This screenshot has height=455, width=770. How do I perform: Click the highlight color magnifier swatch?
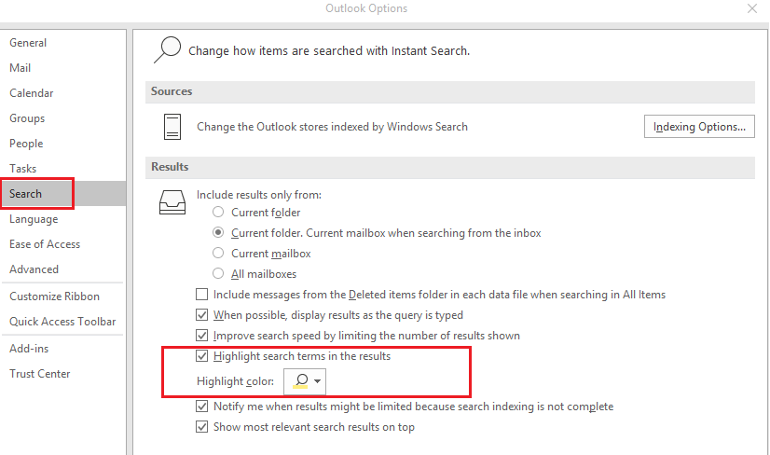click(301, 381)
